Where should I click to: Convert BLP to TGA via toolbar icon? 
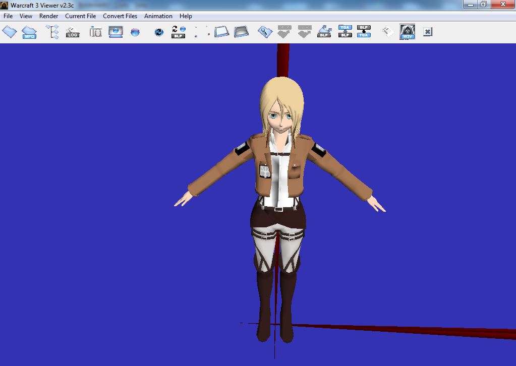(364, 32)
